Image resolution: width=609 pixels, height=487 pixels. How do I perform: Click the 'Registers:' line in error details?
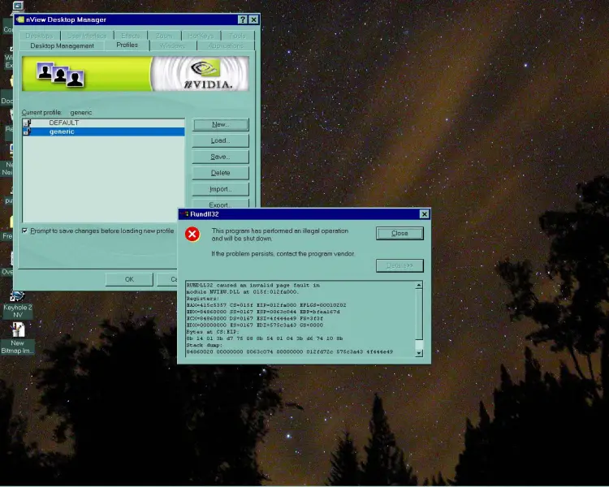coord(203,299)
